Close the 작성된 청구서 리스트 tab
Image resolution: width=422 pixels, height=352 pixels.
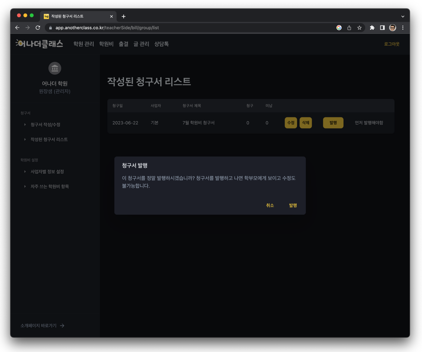point(111,16)
